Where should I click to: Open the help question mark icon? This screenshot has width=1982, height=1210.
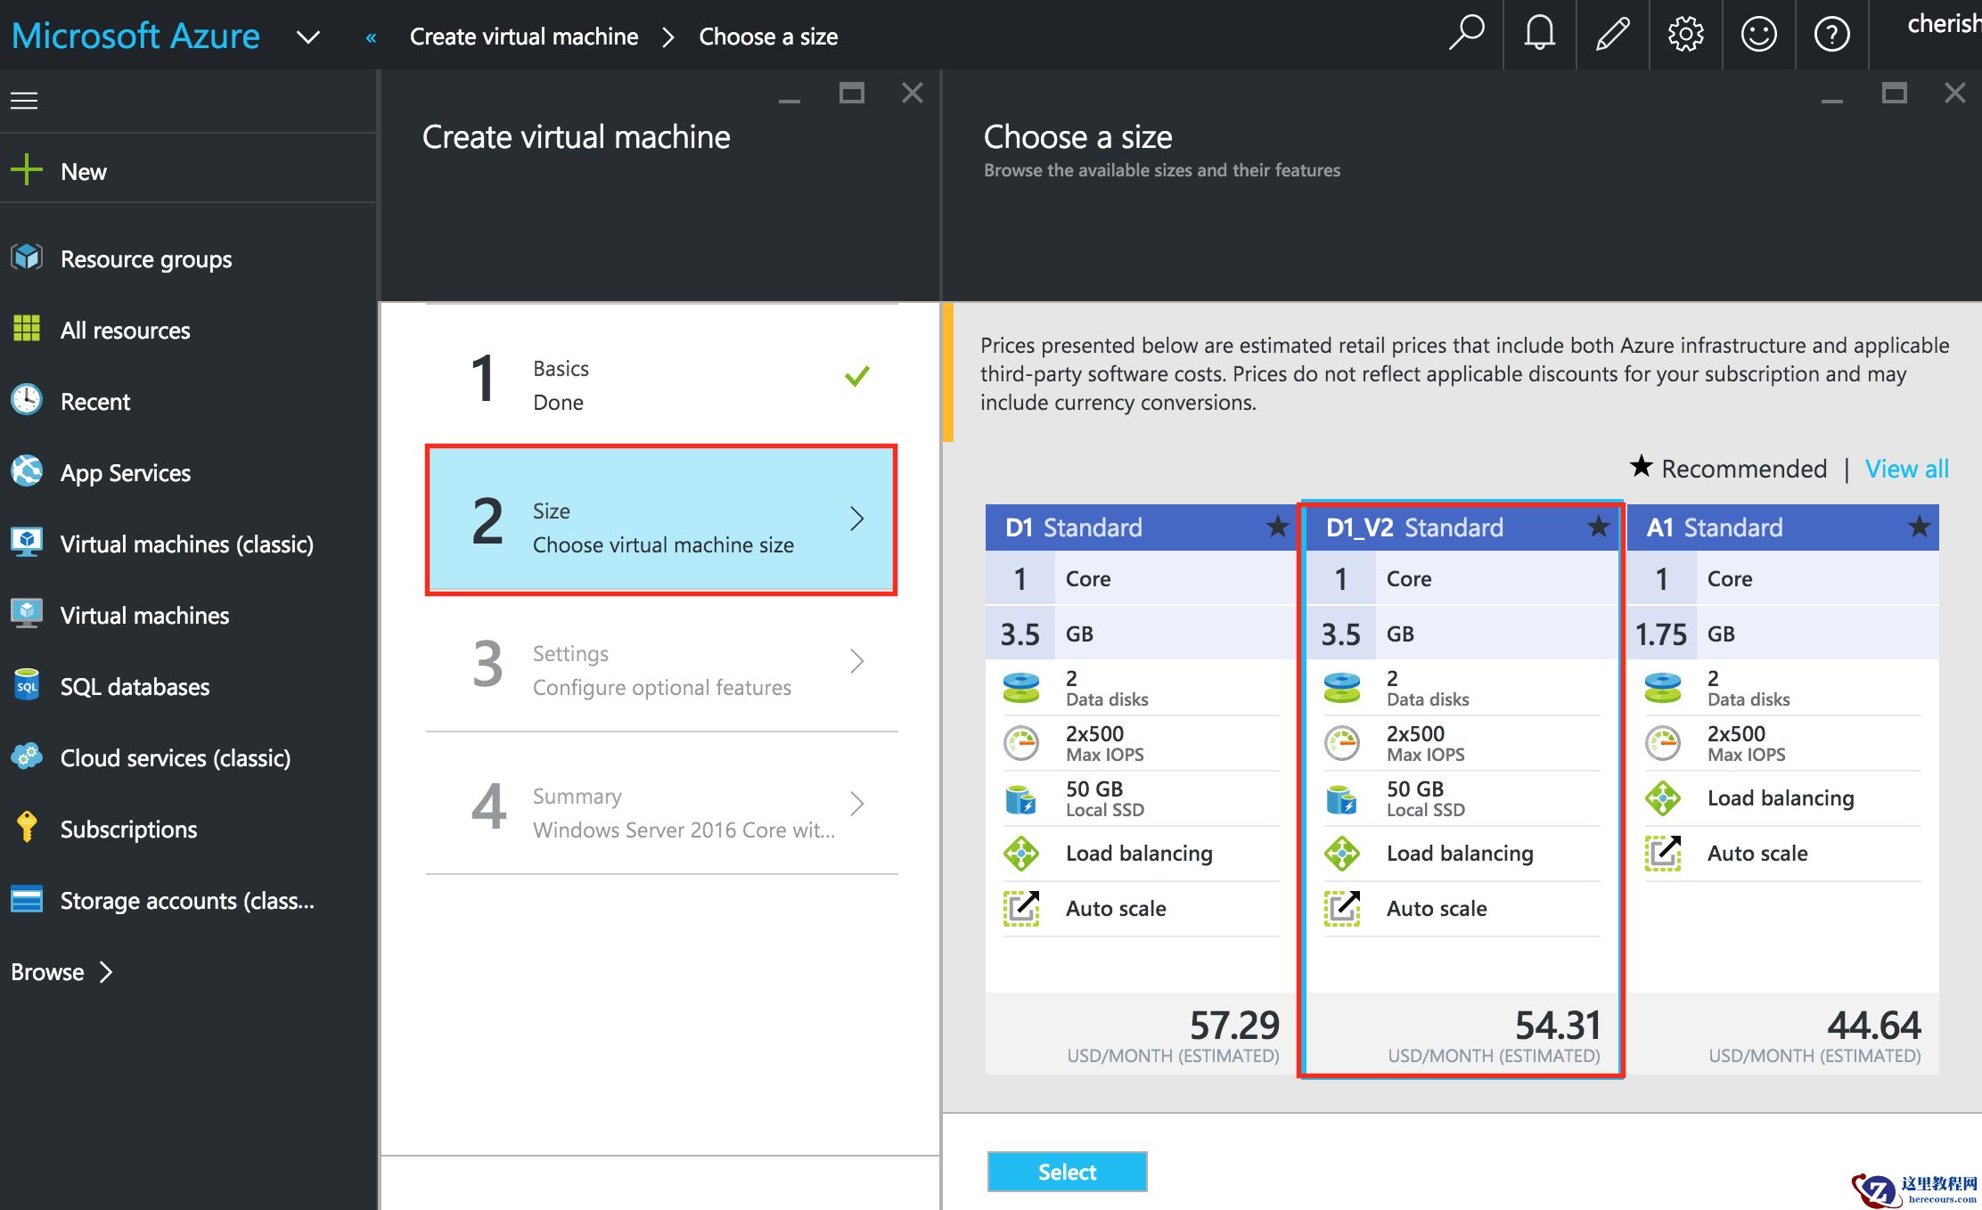point(1831,35)
